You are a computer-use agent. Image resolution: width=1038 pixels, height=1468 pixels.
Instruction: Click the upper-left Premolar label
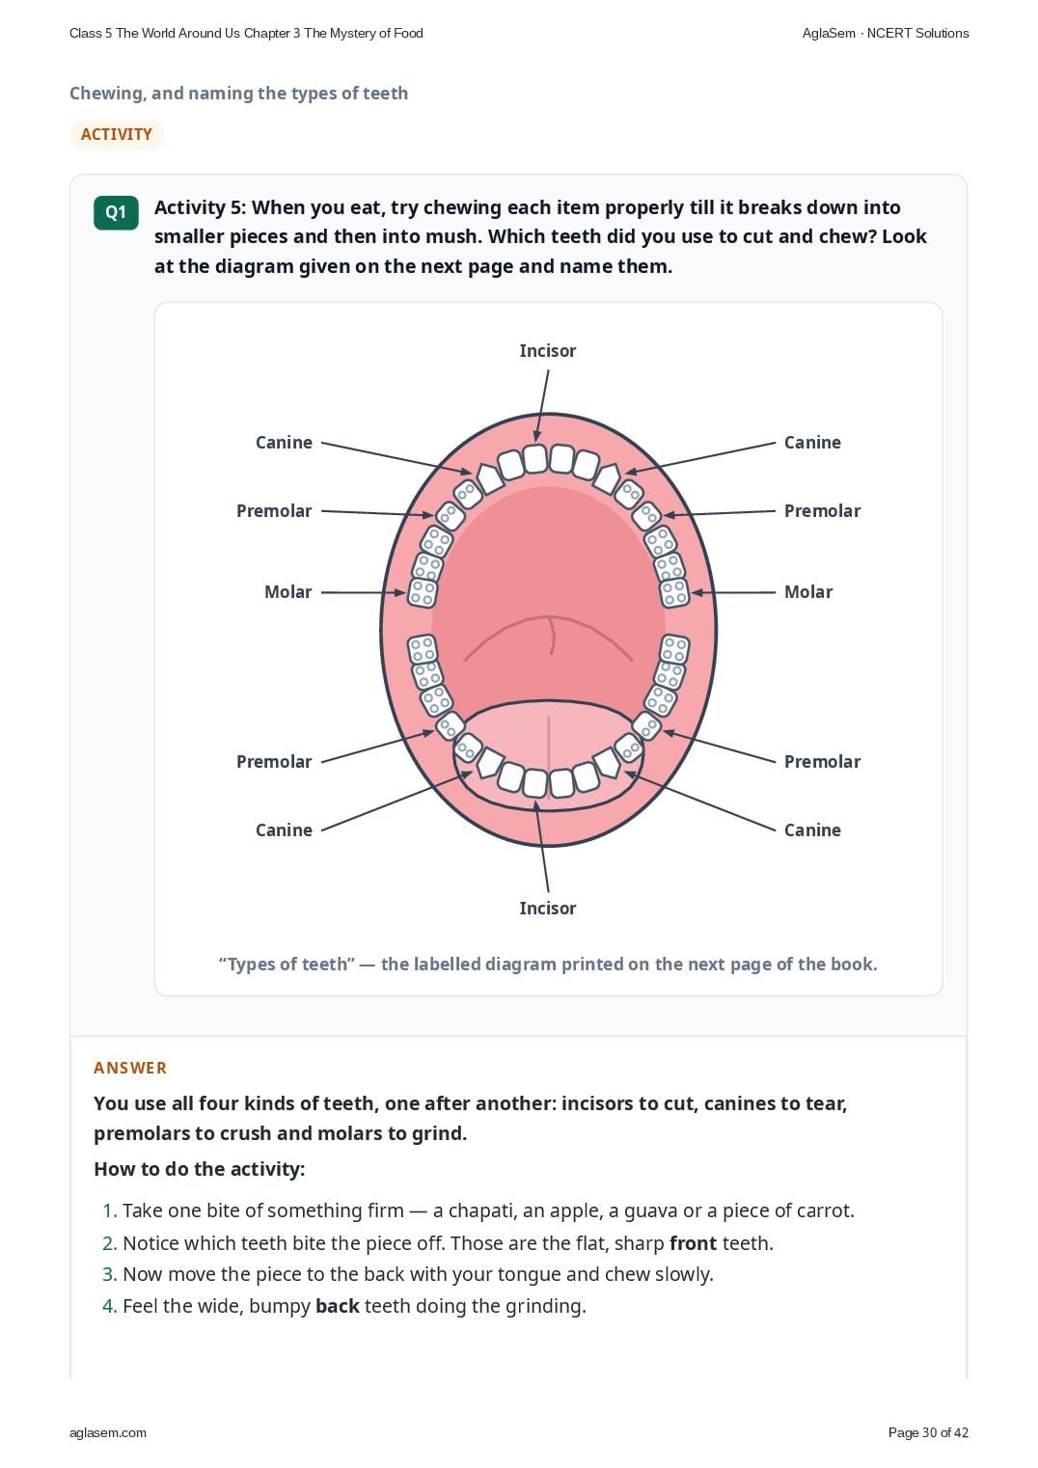274,511
